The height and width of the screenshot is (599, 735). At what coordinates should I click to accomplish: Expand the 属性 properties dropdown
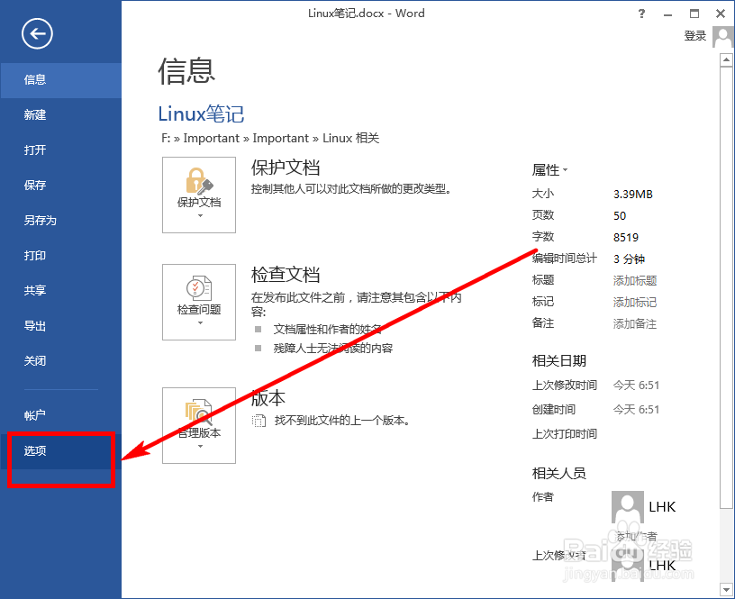click(x=549, y=169)
